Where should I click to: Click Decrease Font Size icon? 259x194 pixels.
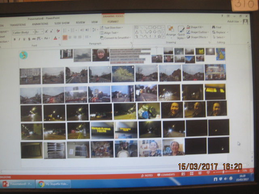(51, 31)
